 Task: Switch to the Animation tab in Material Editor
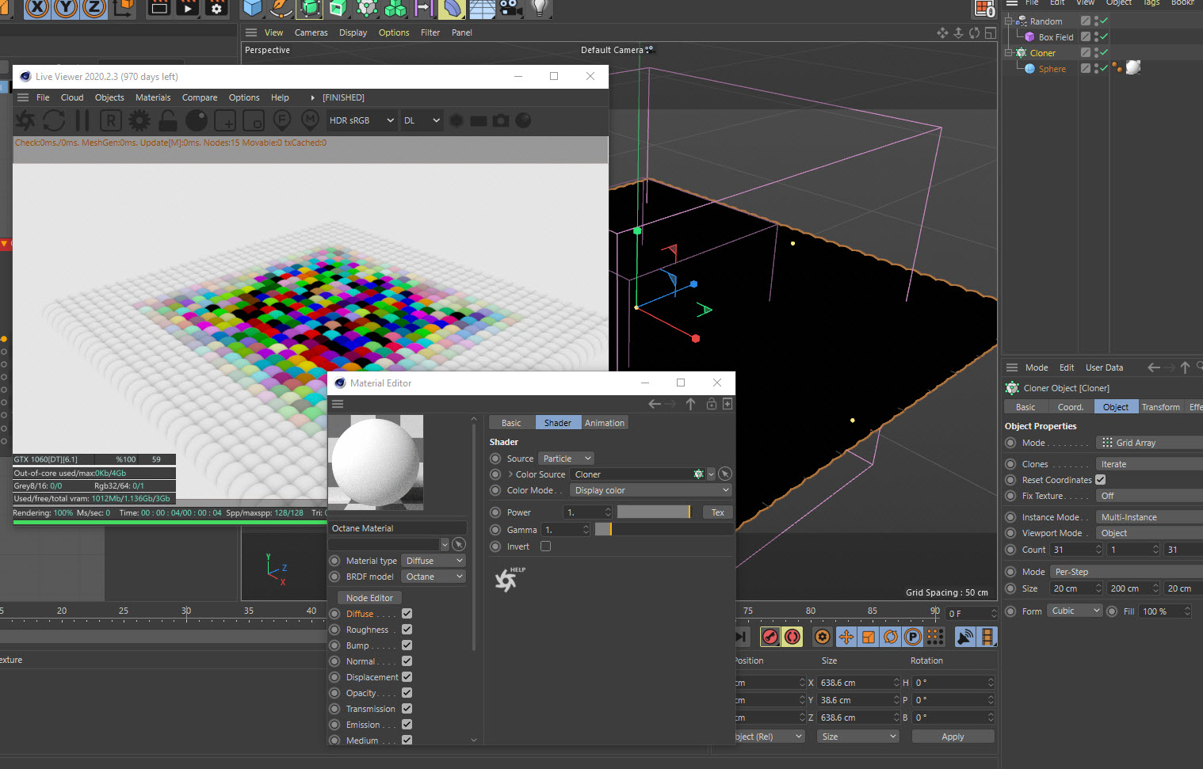pyautogui.click(x=605, y=423)
